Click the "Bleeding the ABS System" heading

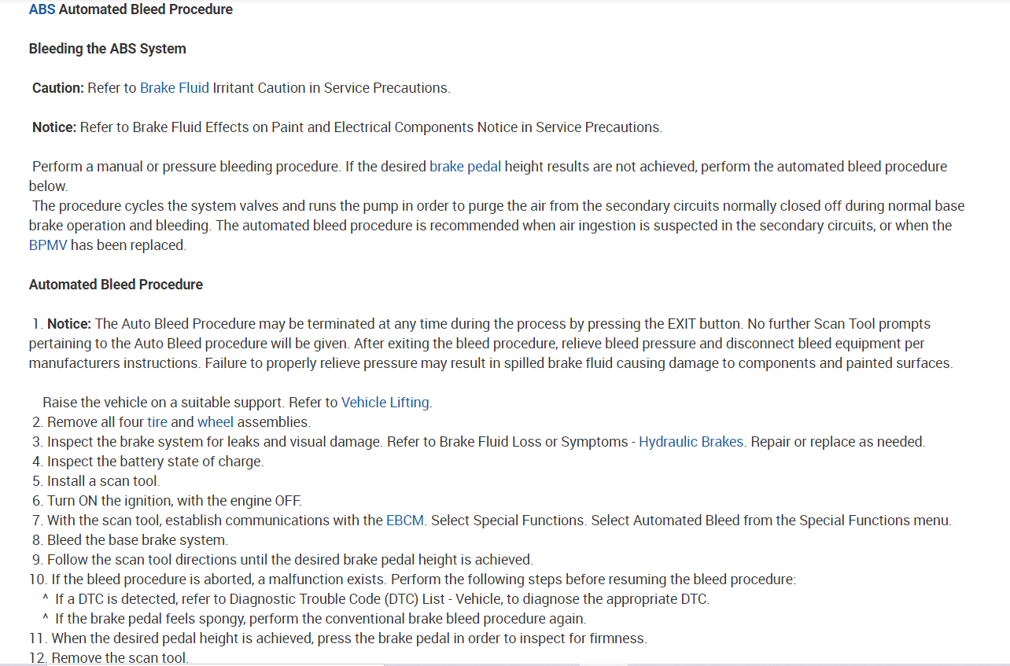107,49
